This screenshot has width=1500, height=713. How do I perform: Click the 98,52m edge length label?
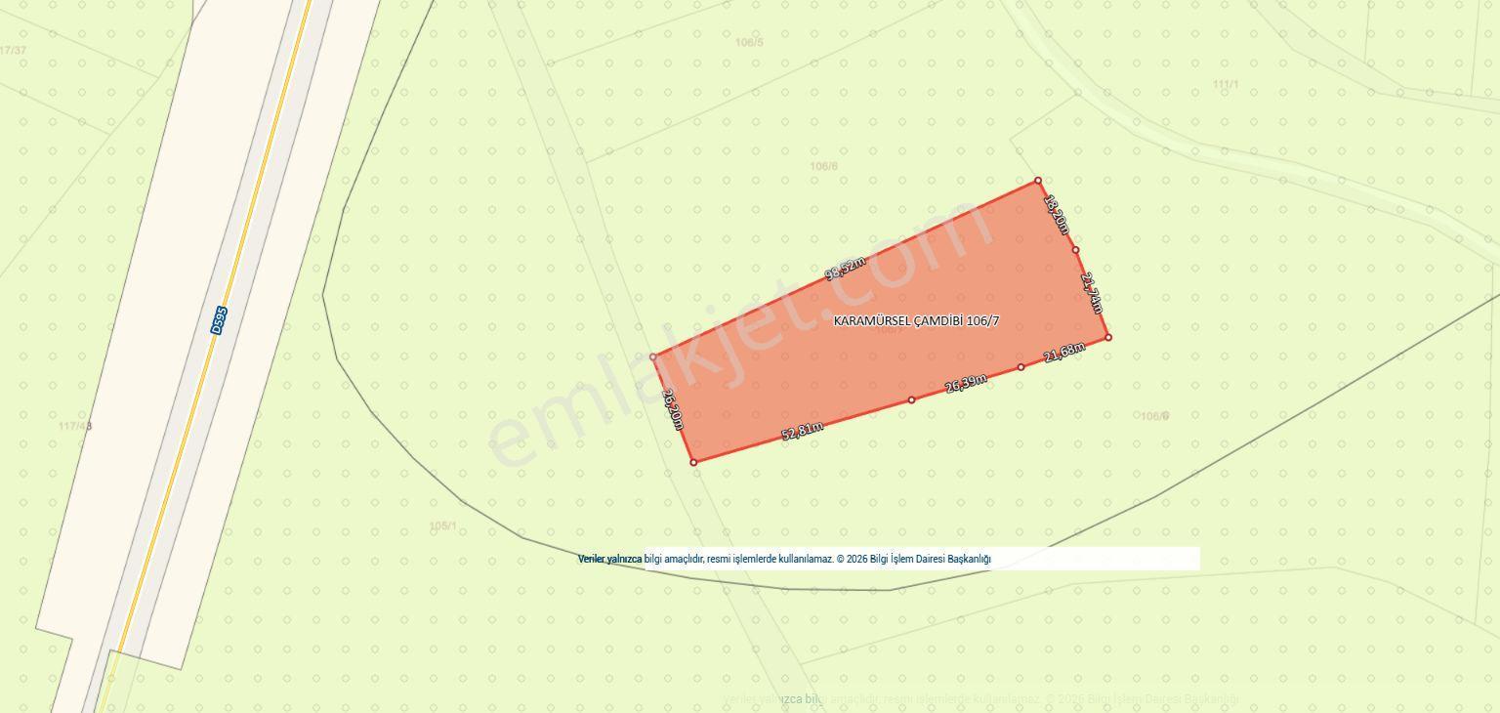click(x=846, y=269)
